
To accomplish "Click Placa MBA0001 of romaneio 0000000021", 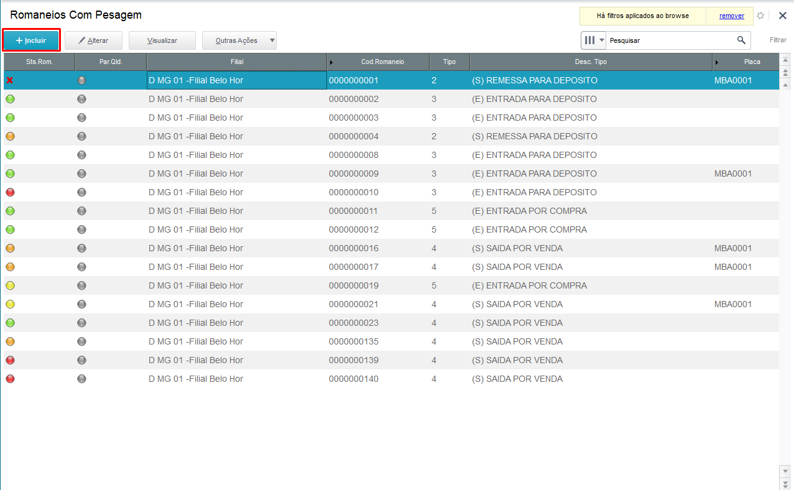I will coord(733,304).
